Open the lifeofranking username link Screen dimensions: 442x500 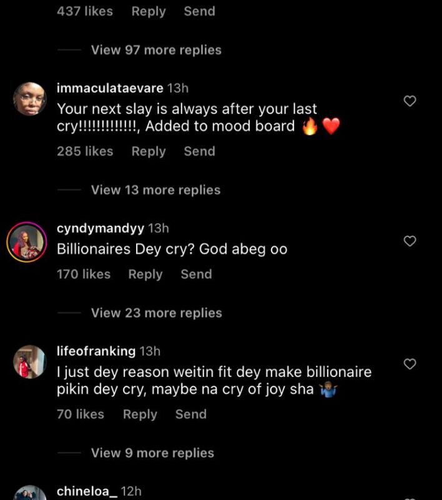[96, 351]
